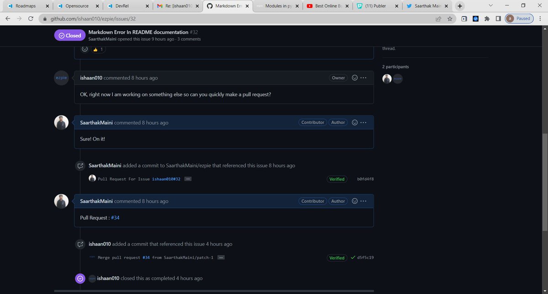Open the Verified badge for commit b0fd4f8
This screenshot has height=294, width=548.
coord(337,179)
